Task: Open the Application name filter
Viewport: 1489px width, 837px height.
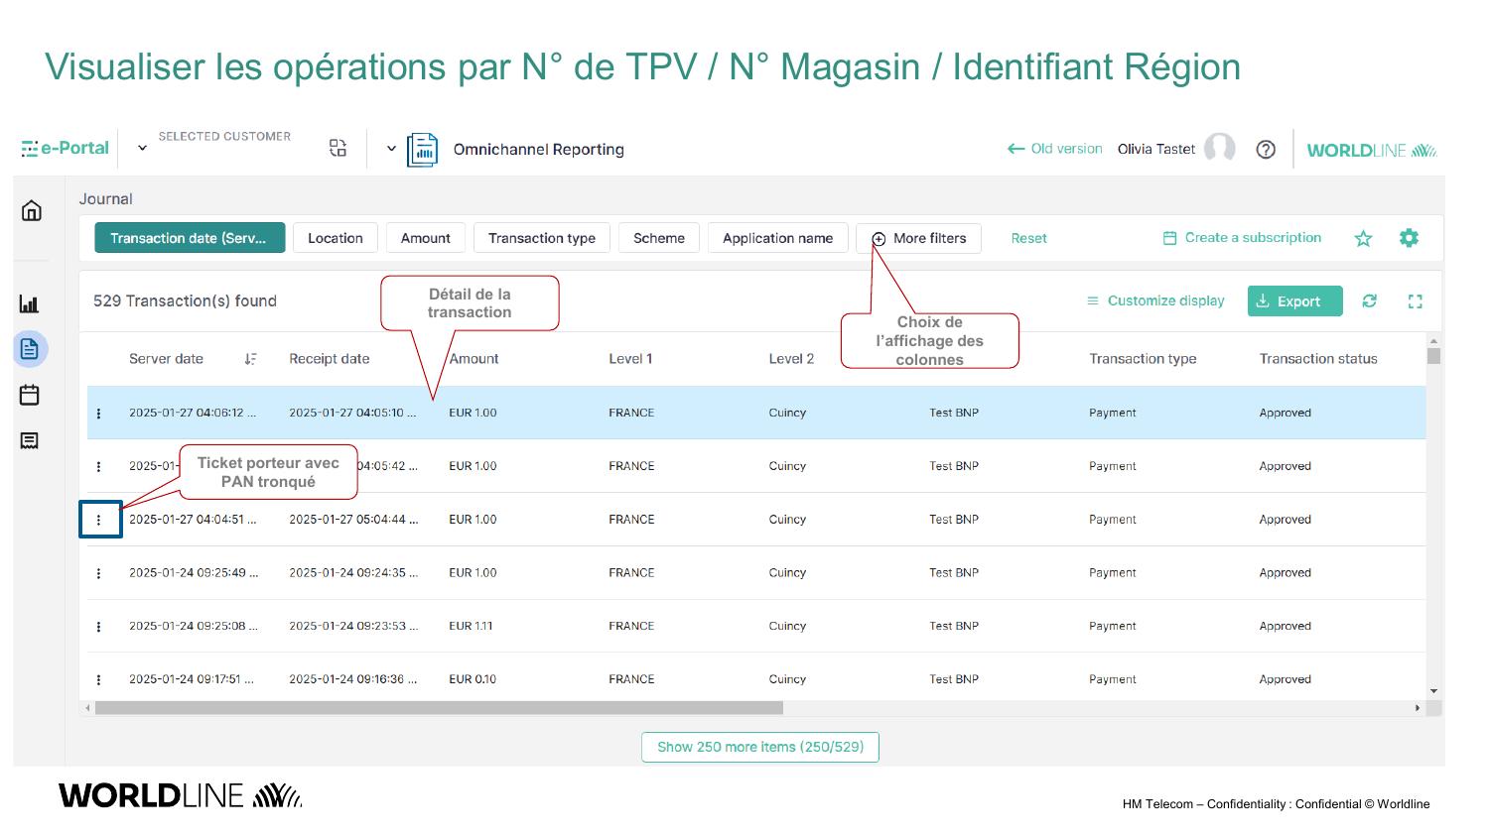Action: [x=778, y=238]
